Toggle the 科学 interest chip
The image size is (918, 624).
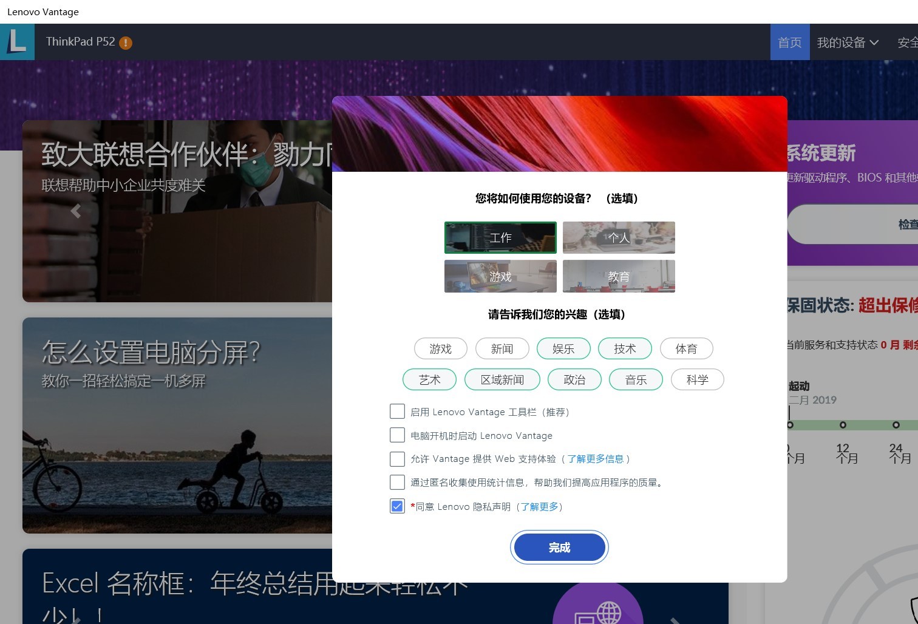click(698, 379)
